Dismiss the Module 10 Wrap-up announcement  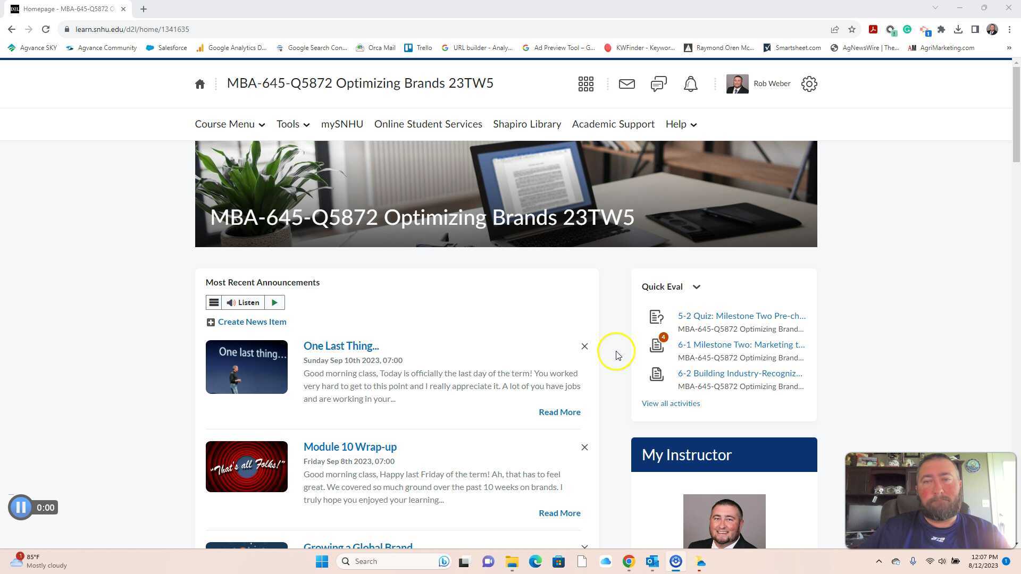pyautogui.click(x=584, y=448)
